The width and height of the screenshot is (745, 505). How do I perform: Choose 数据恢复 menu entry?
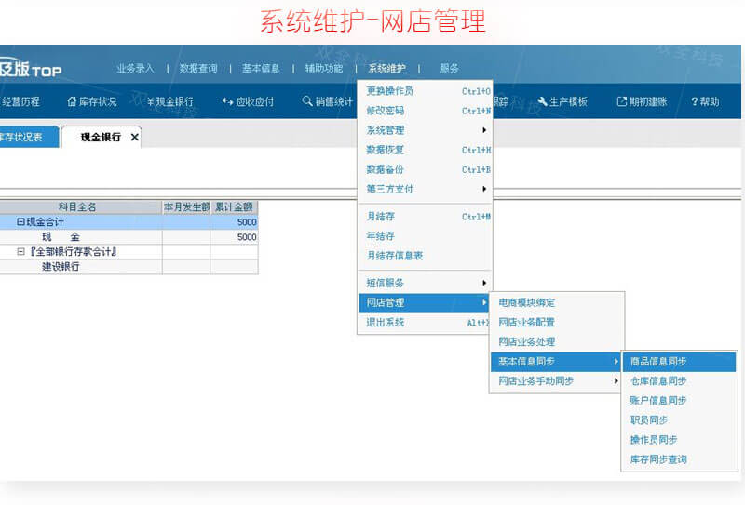tap(426, 150)
